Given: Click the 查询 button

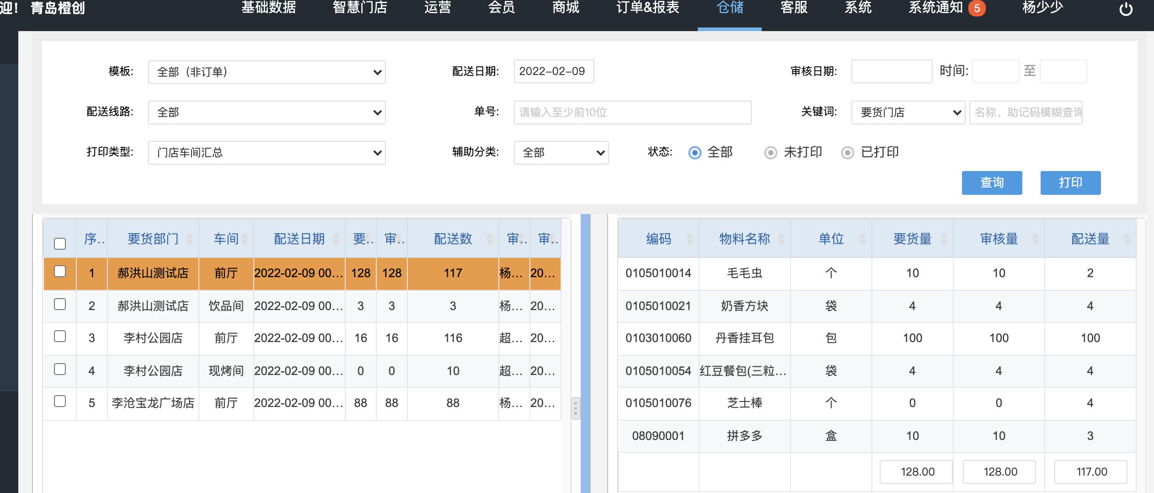Looking at the screenshot, I should pos(992,183).
